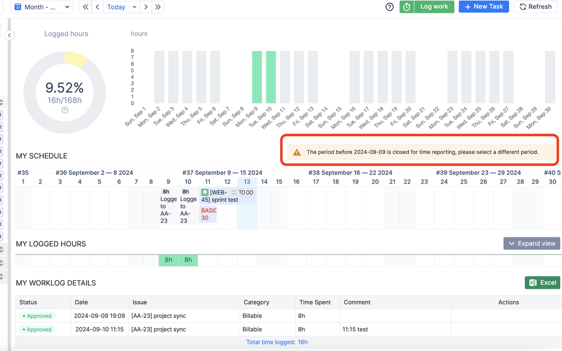The image size is (562, 351).
Task: Jump back with the double-left arrow
Action: click(x=85, y=7)
